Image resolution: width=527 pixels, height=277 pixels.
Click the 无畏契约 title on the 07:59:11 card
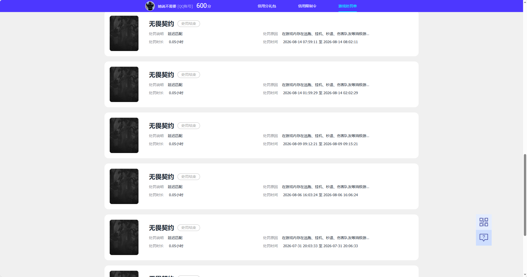click(162, 24)
